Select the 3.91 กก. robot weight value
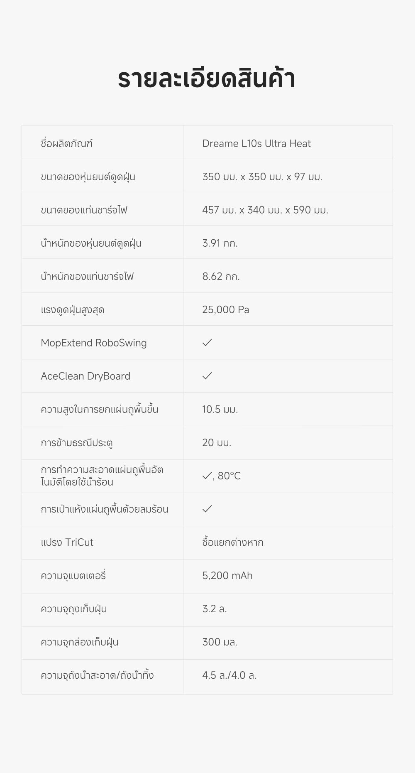 tap(220, 243)
